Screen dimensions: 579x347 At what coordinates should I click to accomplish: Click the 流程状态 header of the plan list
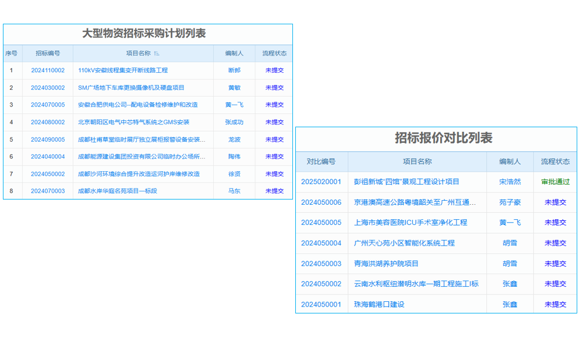pyautogui.click(x=274, y=53)
